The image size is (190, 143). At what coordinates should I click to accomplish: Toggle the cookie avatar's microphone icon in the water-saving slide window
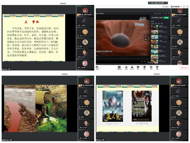tap(78, 36)
